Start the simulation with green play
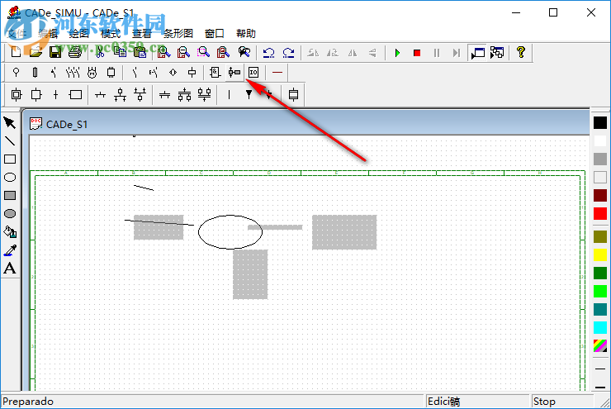Viewport: 611px width, 409px height. point(397,53)
